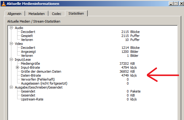Select Decodiert row under Audio

pyautogui.click(x=28, y=32)
